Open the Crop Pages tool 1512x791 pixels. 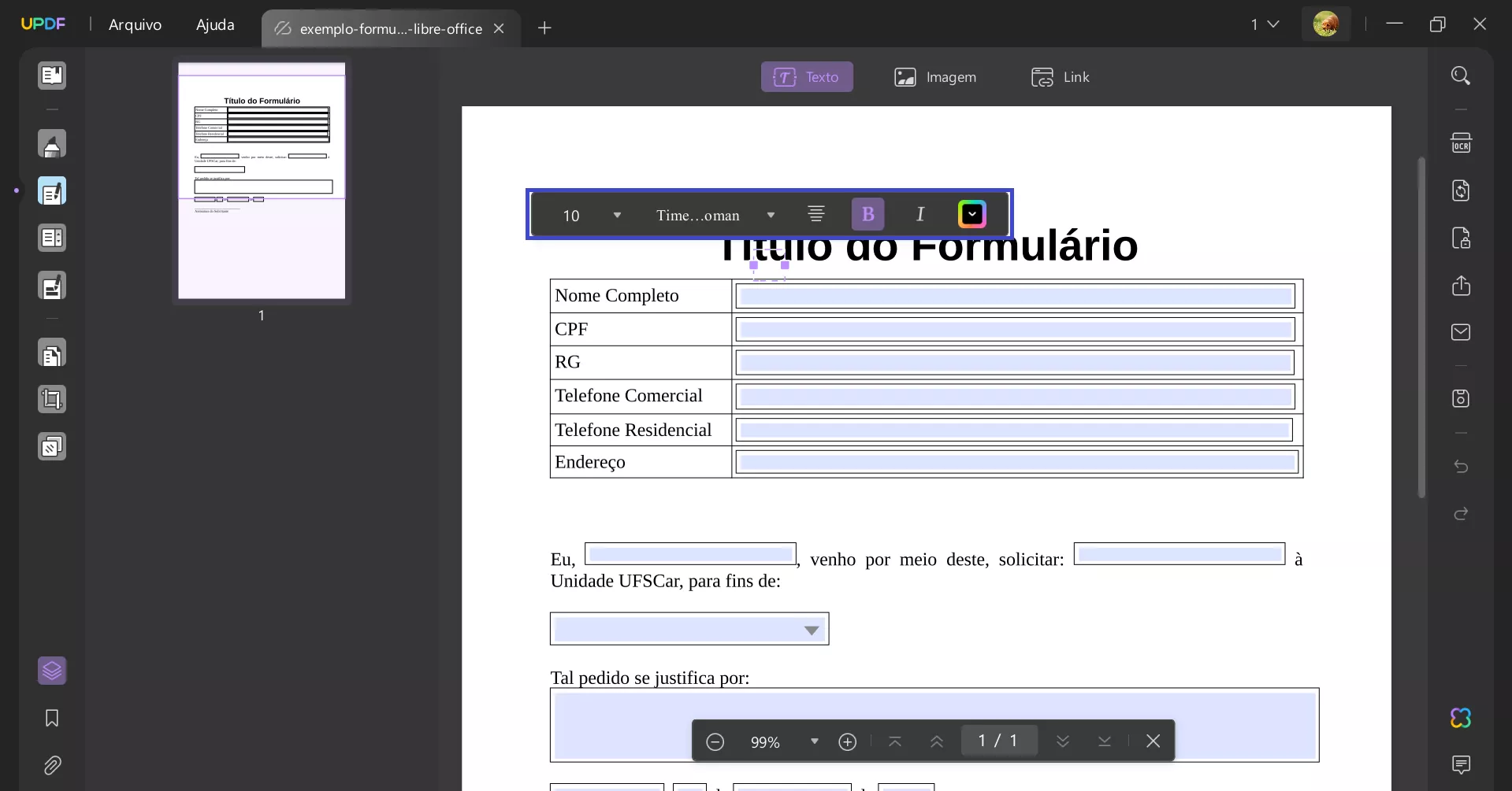click(52, 400)
